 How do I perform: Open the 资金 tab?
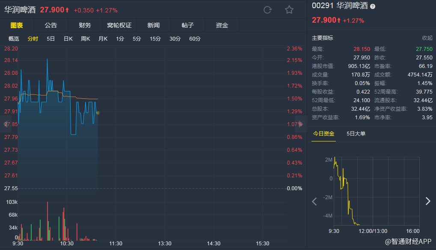click(222, 25)
